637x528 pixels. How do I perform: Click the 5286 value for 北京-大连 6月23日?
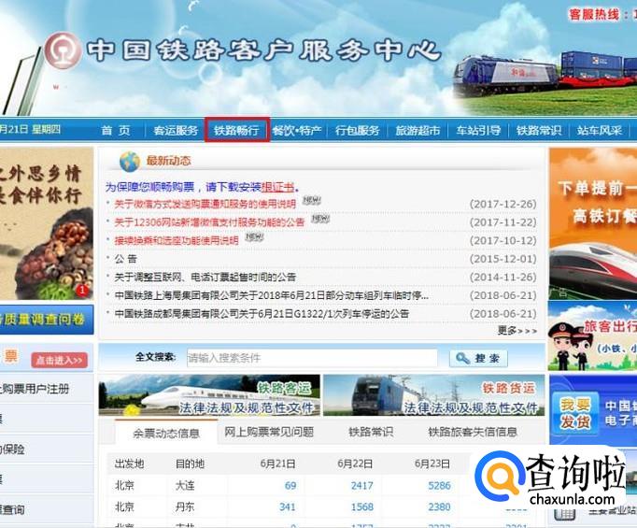439,485
